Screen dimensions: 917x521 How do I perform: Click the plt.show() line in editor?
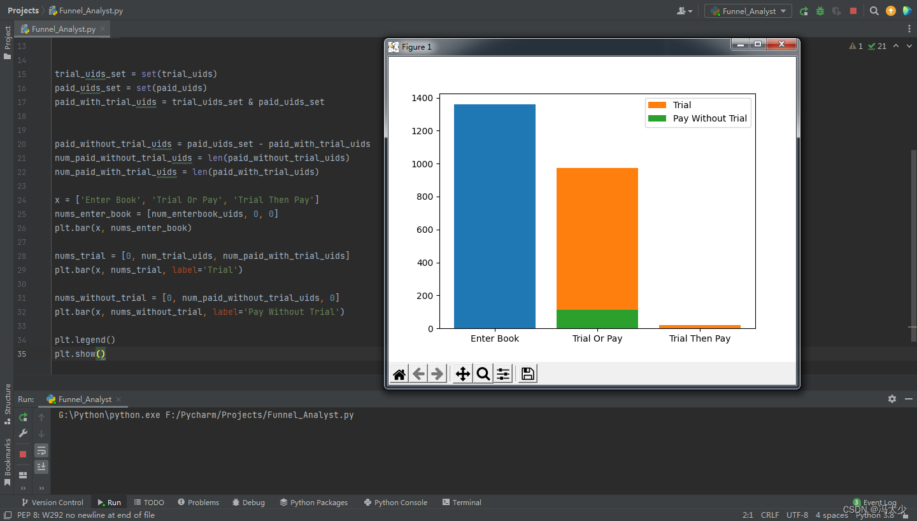coord(80,354)
